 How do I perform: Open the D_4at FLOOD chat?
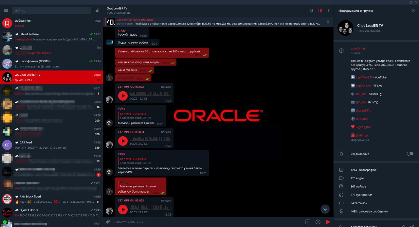51,212
